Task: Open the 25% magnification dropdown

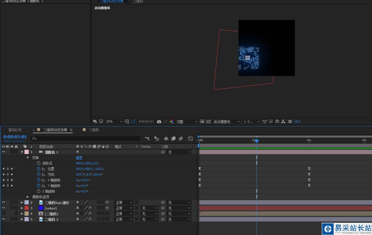Action: [114, 122]
